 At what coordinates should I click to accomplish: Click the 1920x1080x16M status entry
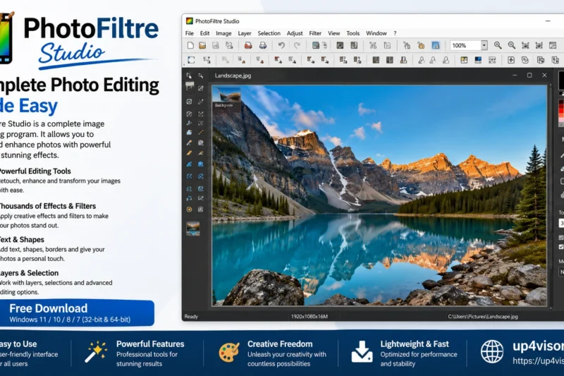coord(309,317)
